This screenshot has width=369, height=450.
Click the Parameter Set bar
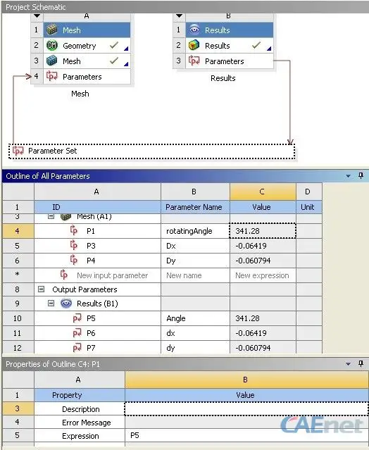152,151
